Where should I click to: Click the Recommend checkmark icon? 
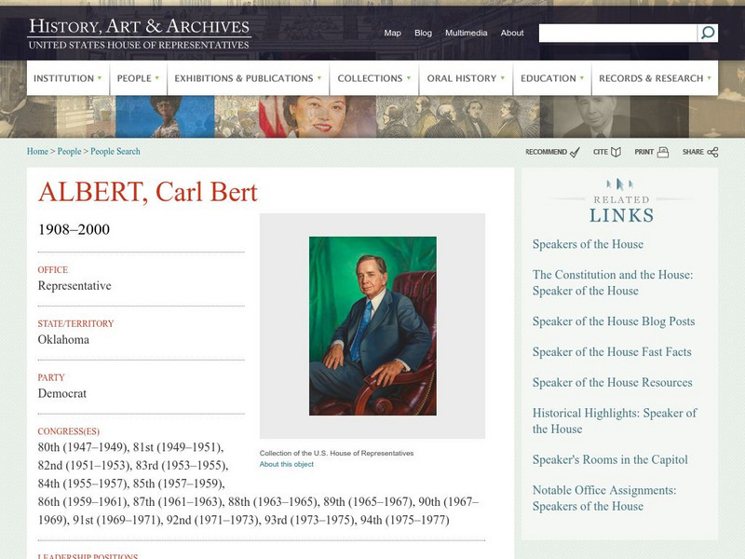click(575, 152)
